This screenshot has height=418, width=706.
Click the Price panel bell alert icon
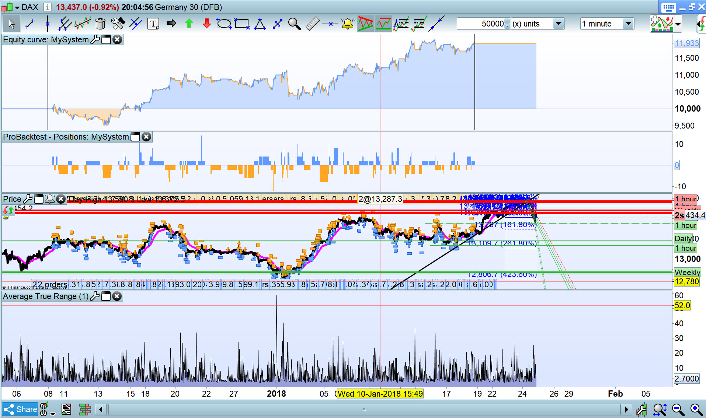(x=50, y=199)
